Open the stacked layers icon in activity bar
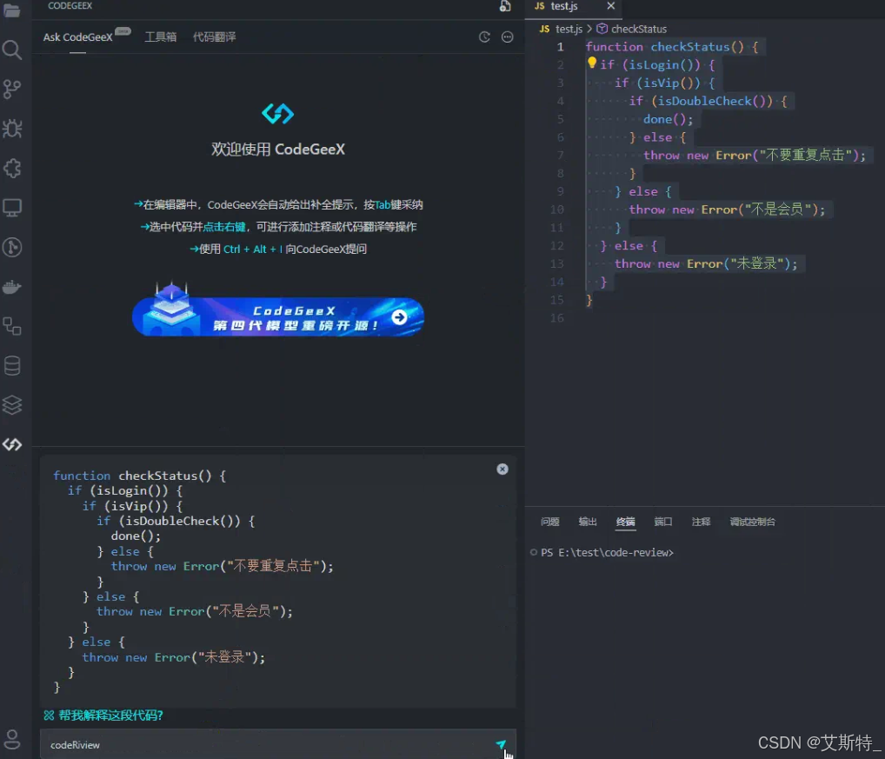The image size is (885, 759). coord(12,405)
